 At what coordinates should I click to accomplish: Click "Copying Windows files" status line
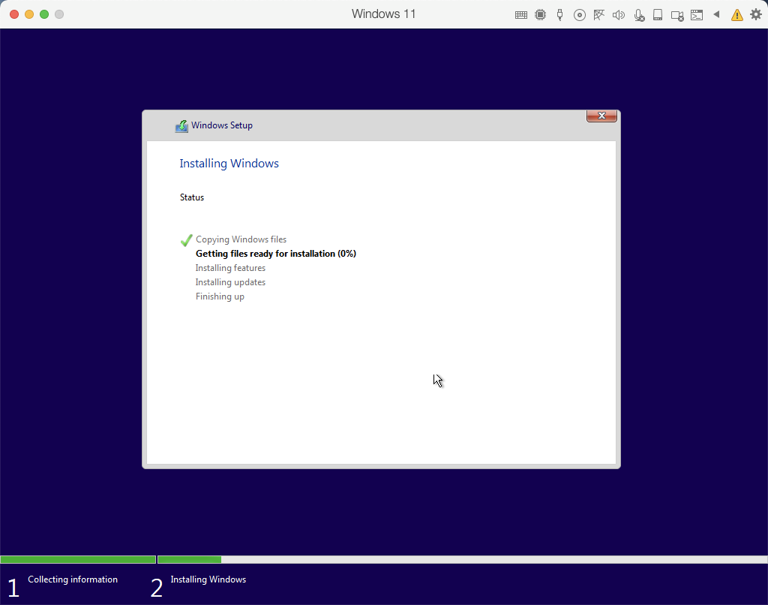(241, 239)
